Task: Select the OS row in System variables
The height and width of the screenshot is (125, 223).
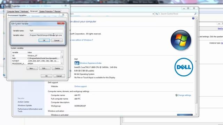Action: (x=36, y=56)
